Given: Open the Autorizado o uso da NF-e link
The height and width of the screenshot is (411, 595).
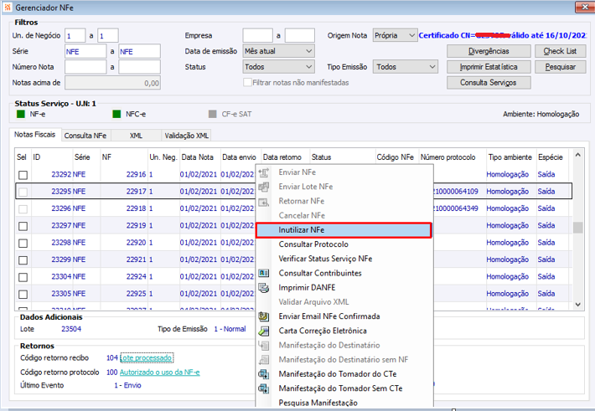Looking at the screenshot, I should tap(161, 372).
